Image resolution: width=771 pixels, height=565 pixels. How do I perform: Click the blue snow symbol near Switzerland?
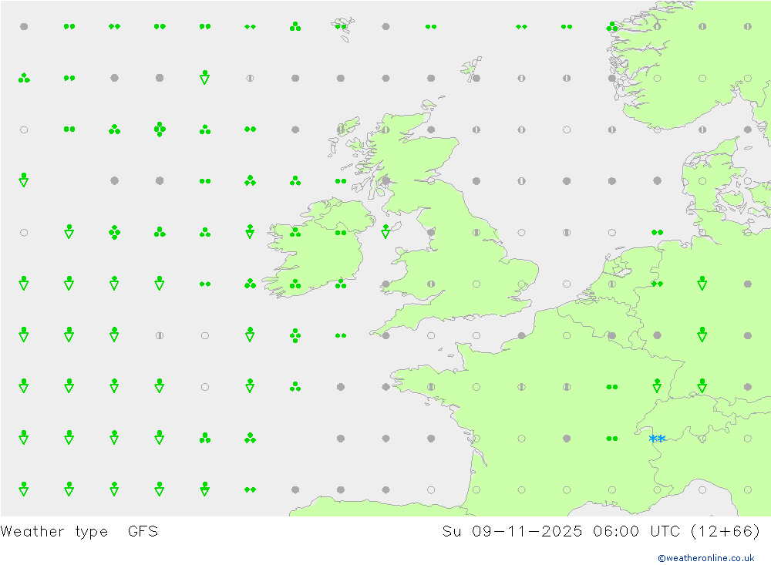(x=657, y=439)
